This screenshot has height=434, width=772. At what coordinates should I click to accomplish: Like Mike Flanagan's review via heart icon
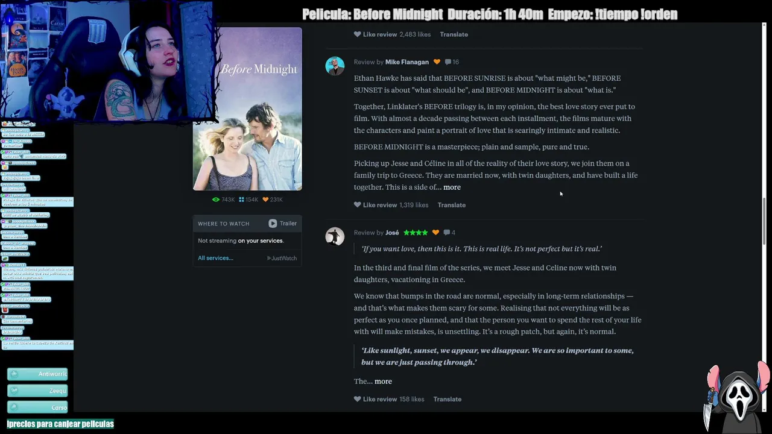tap(357, 205)
